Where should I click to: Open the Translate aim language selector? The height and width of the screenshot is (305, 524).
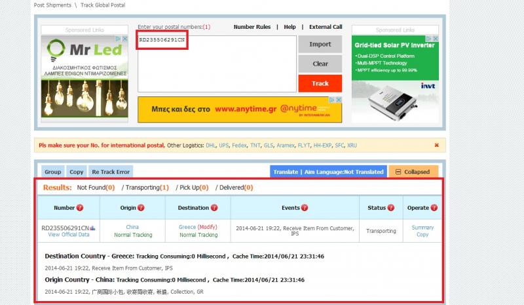[328, 172]
